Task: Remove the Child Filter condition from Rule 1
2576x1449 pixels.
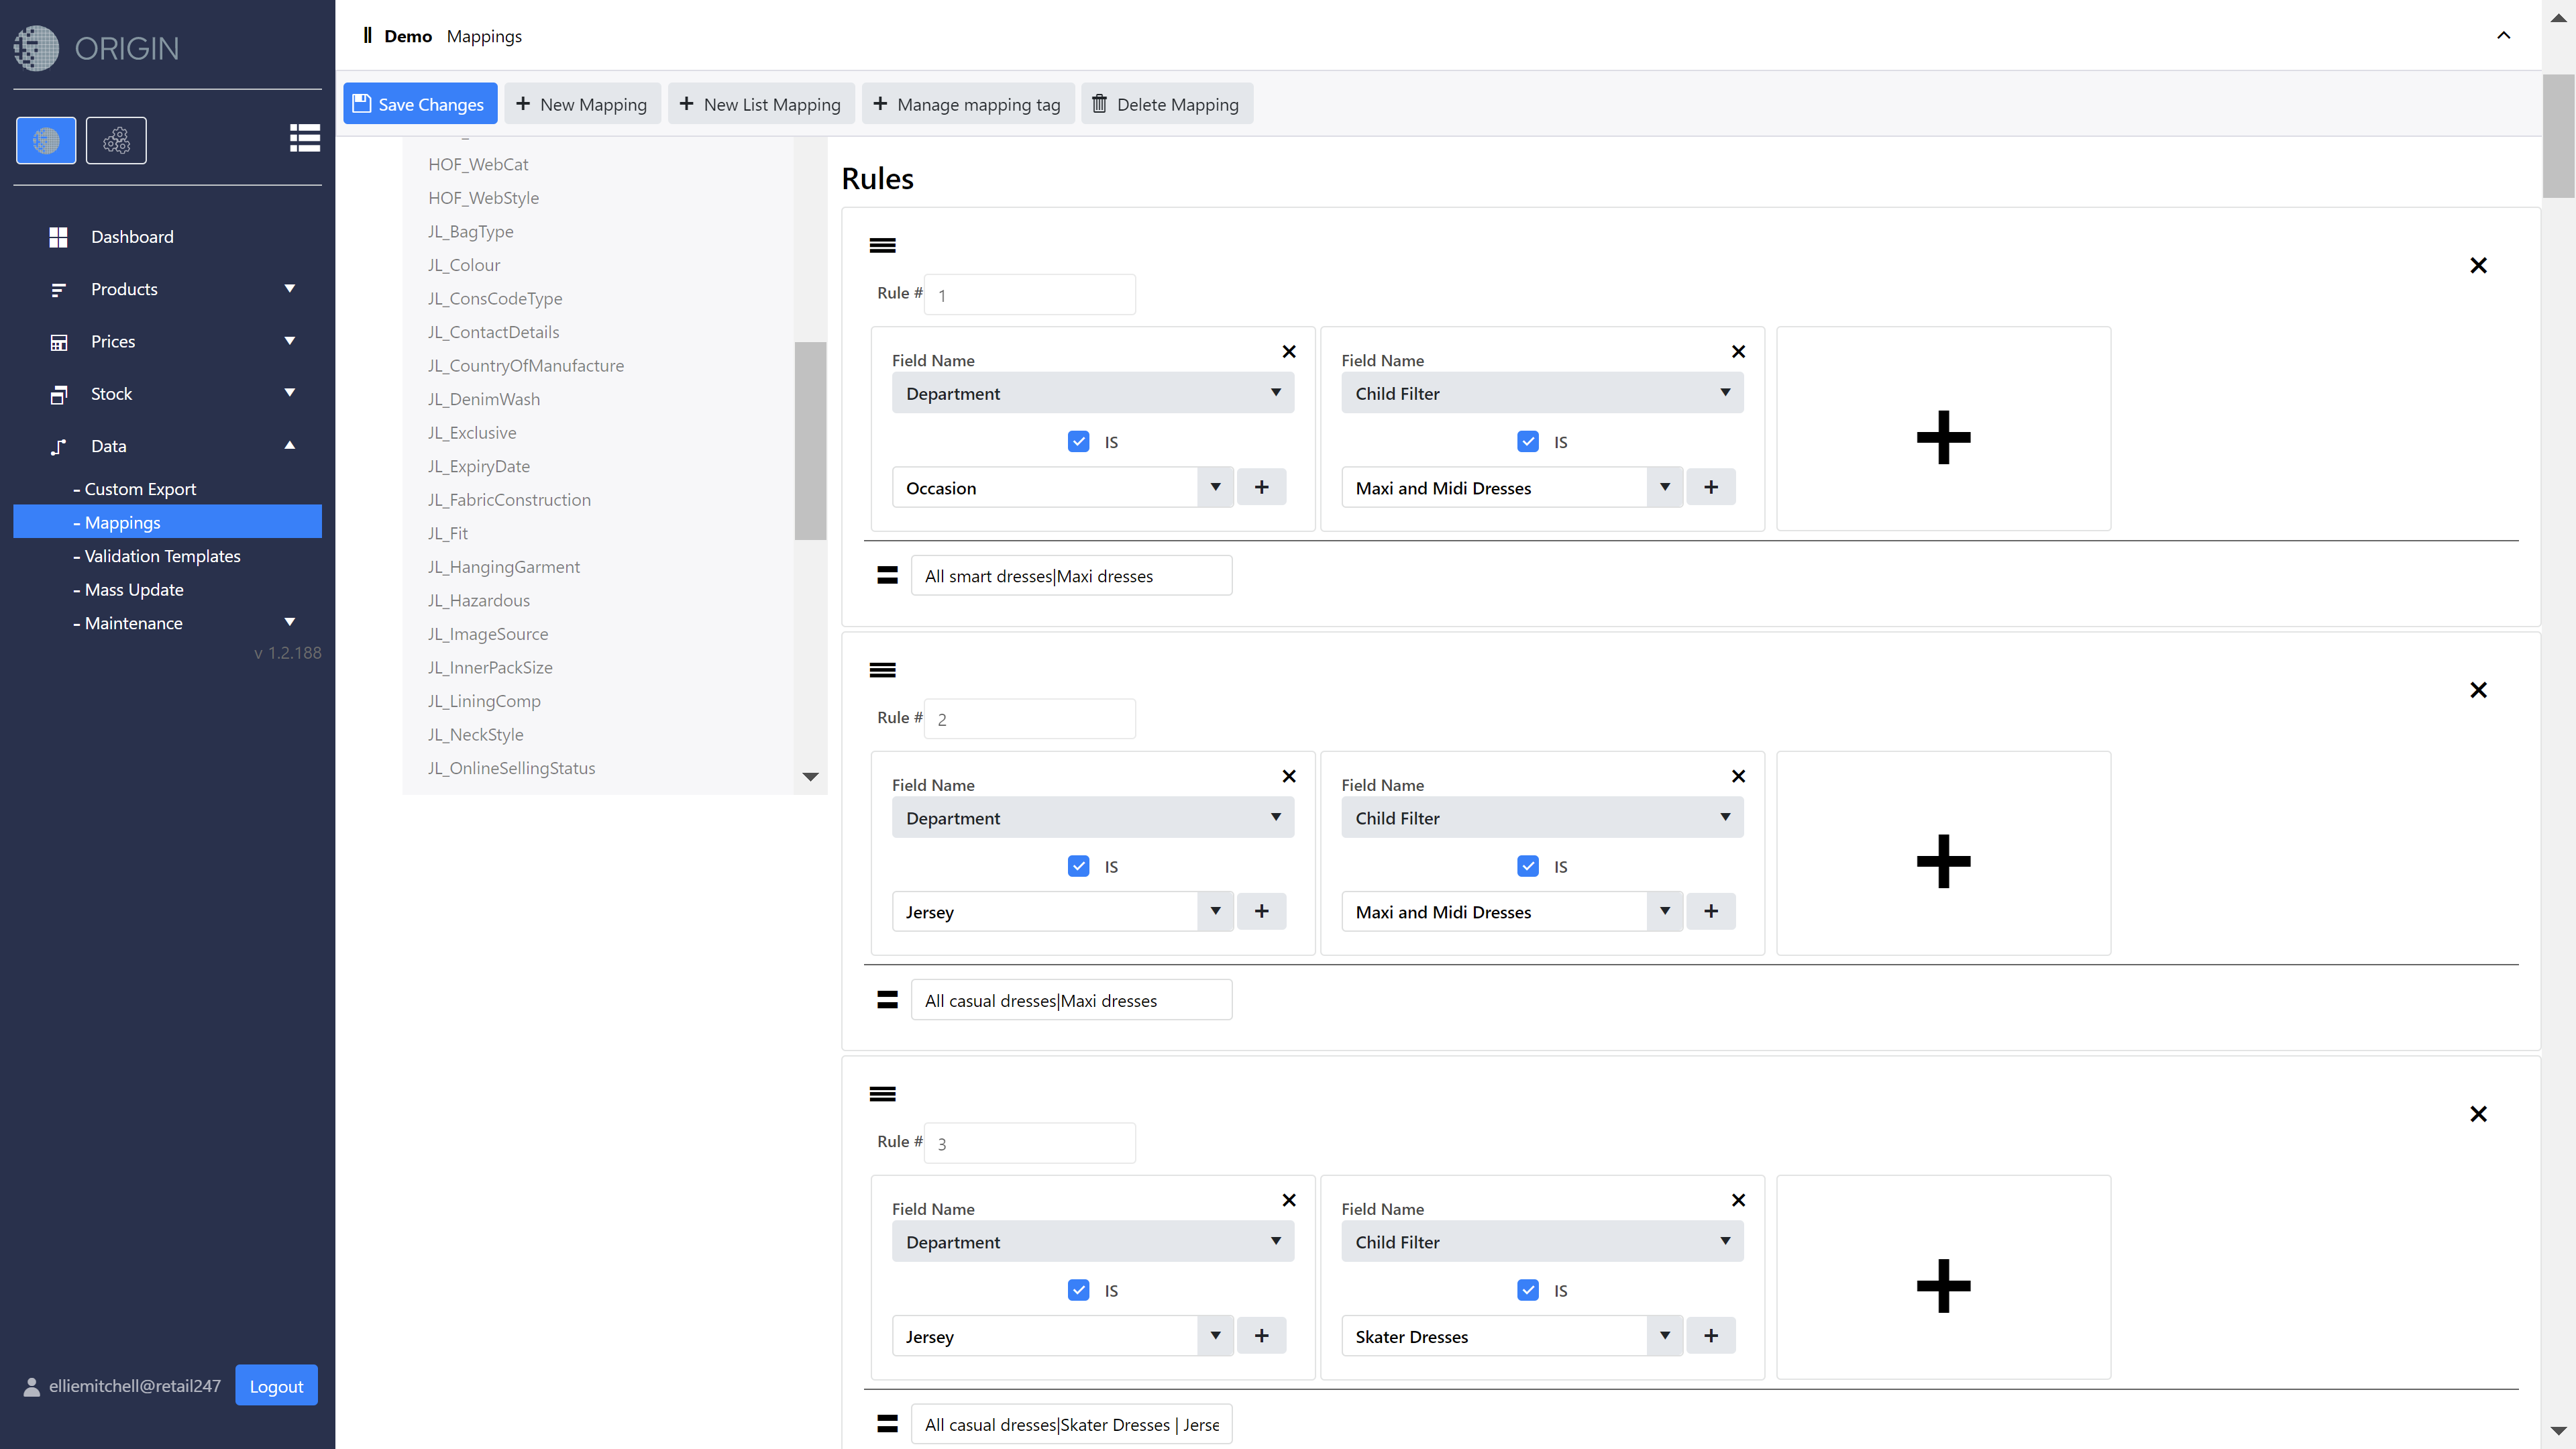Action: [1738, 351]
